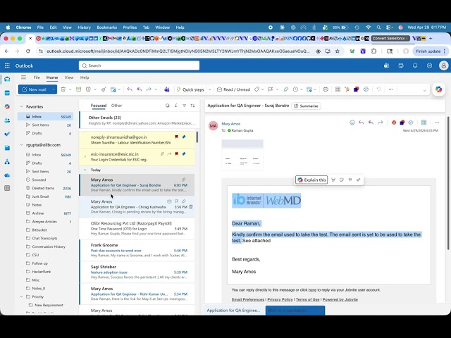Open the Bookmarks menu in menu bar

[x=106, y=27]
